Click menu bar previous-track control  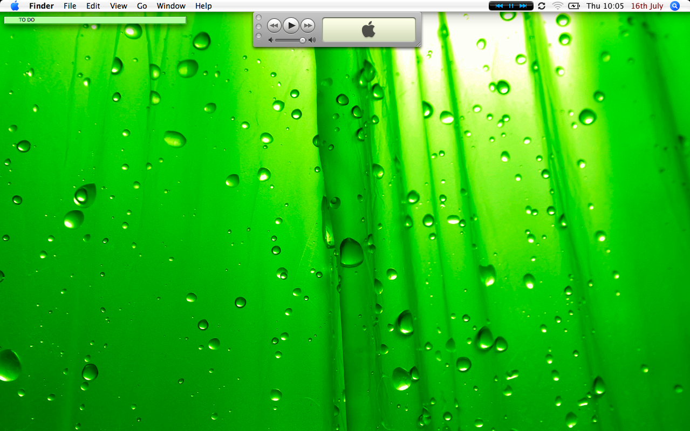[x=499, y=6]
